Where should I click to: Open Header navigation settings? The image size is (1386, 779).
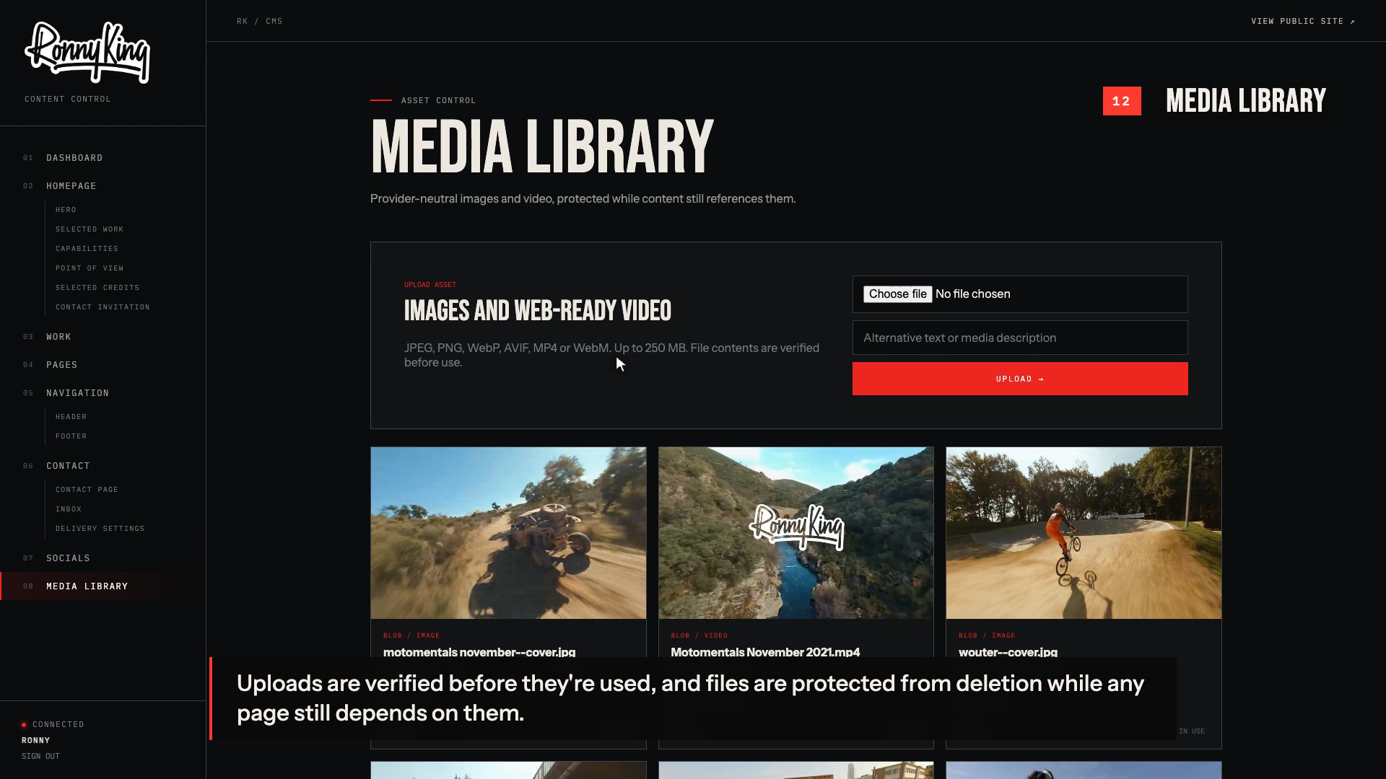pyautogui.click(x=71, y=417)
